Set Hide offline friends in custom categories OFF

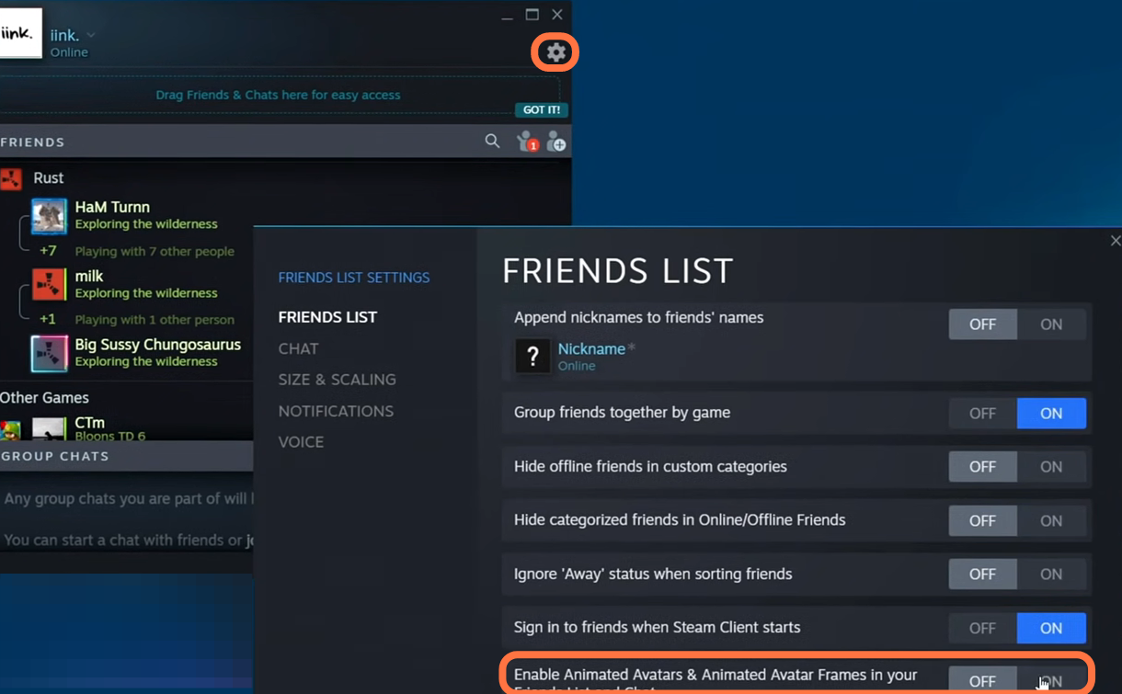982,467
